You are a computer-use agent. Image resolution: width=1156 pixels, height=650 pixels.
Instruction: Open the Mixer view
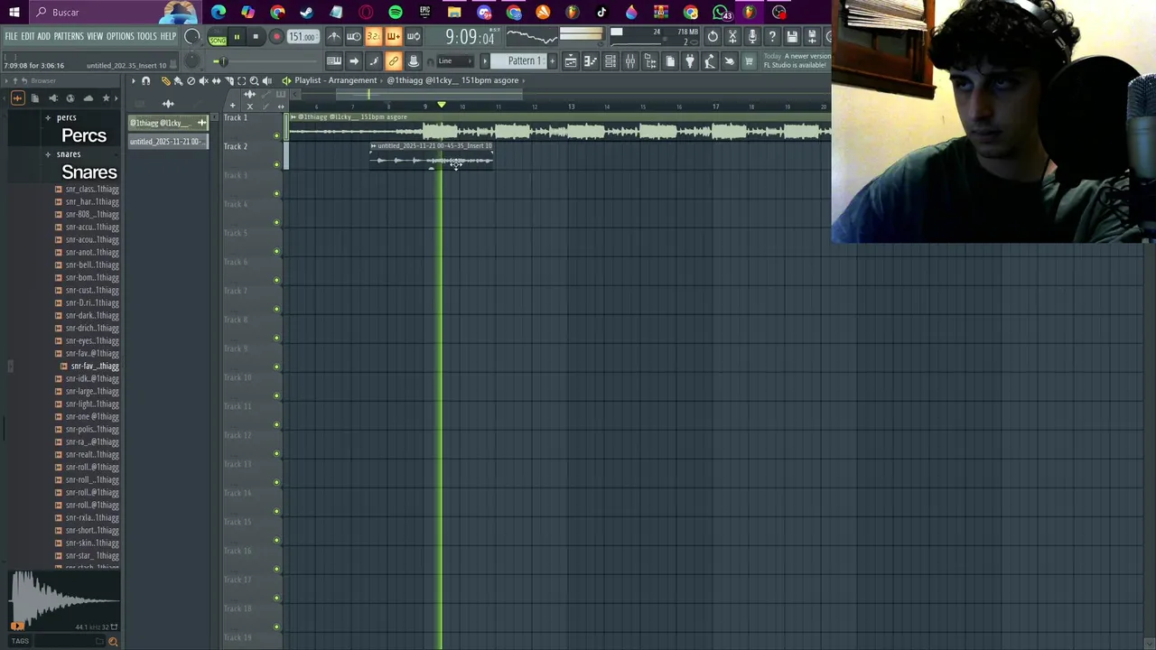tap(629, 60)
